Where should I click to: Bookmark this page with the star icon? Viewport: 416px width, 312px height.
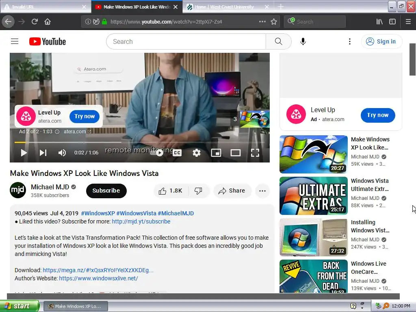coord(274,22)
